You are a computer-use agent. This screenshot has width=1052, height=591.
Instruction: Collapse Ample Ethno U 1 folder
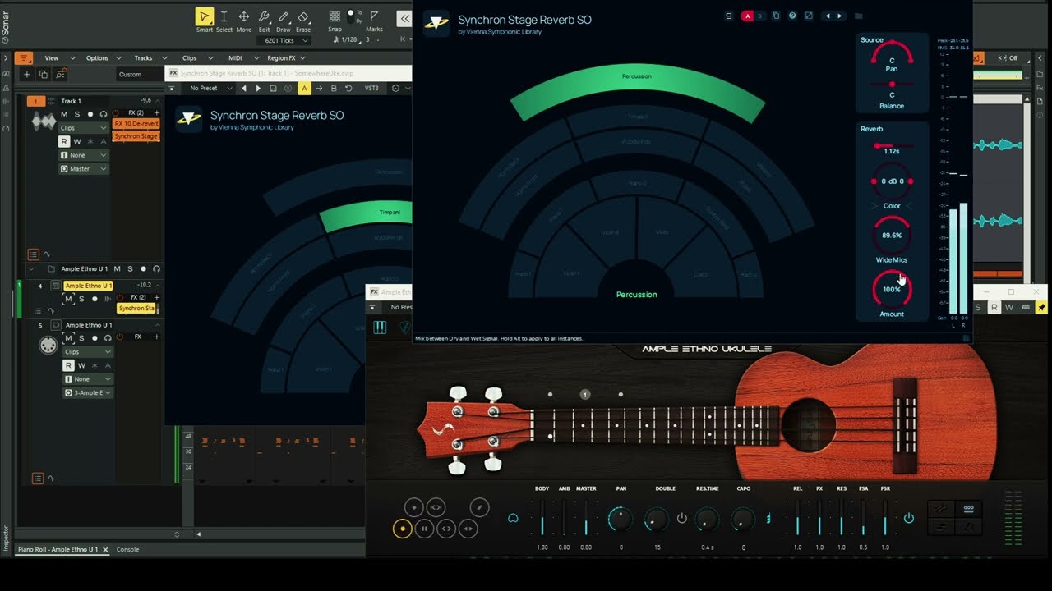pos(32,268)
